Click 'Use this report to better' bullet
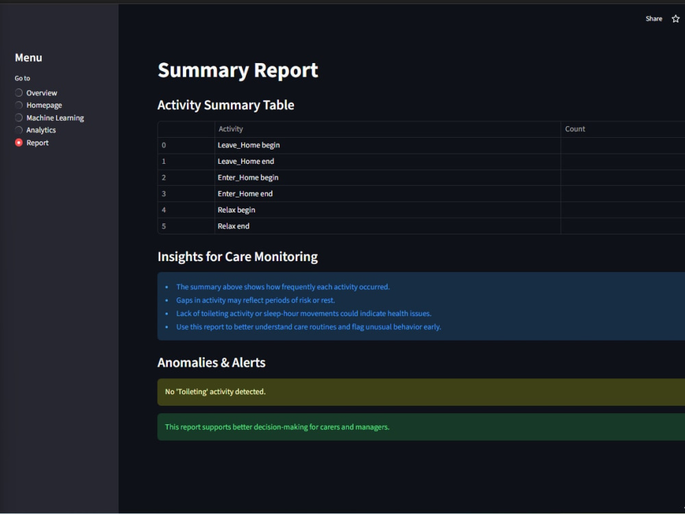The width and height of the screenshot is (685, 514). pos(308,327)
